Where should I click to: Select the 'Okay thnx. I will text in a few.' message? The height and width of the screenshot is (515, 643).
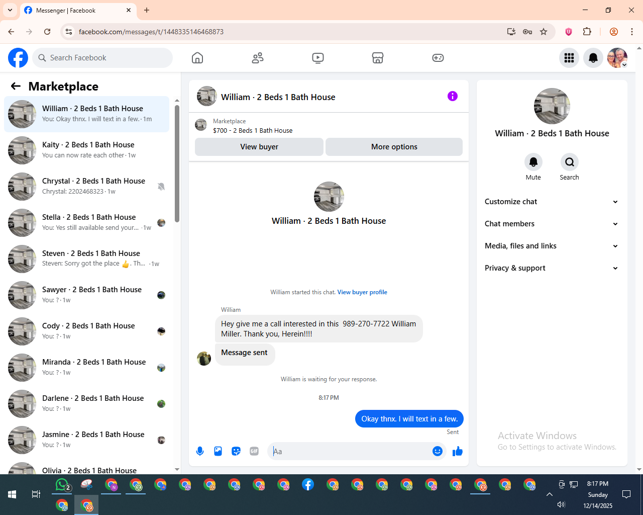tap(409, 419)
